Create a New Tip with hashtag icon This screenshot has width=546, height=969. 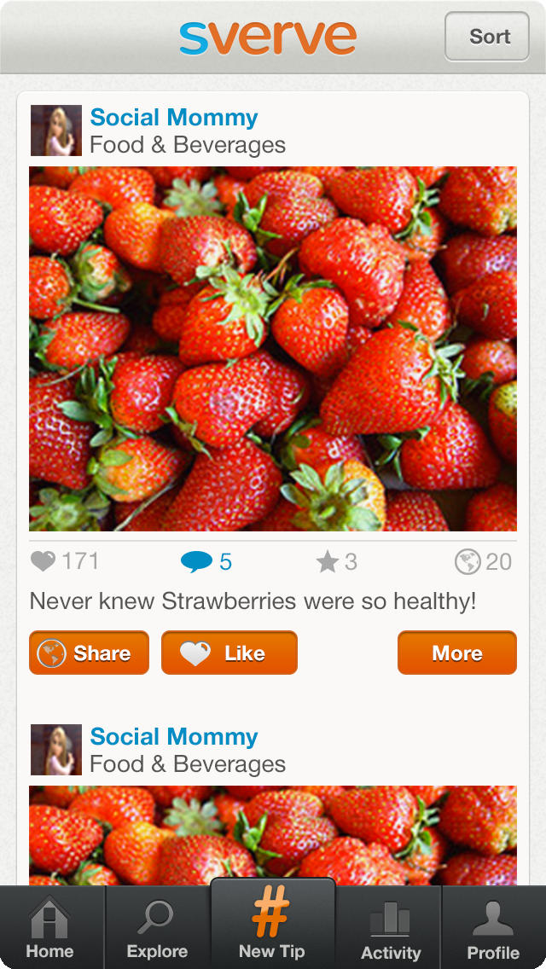click(272, 925)
